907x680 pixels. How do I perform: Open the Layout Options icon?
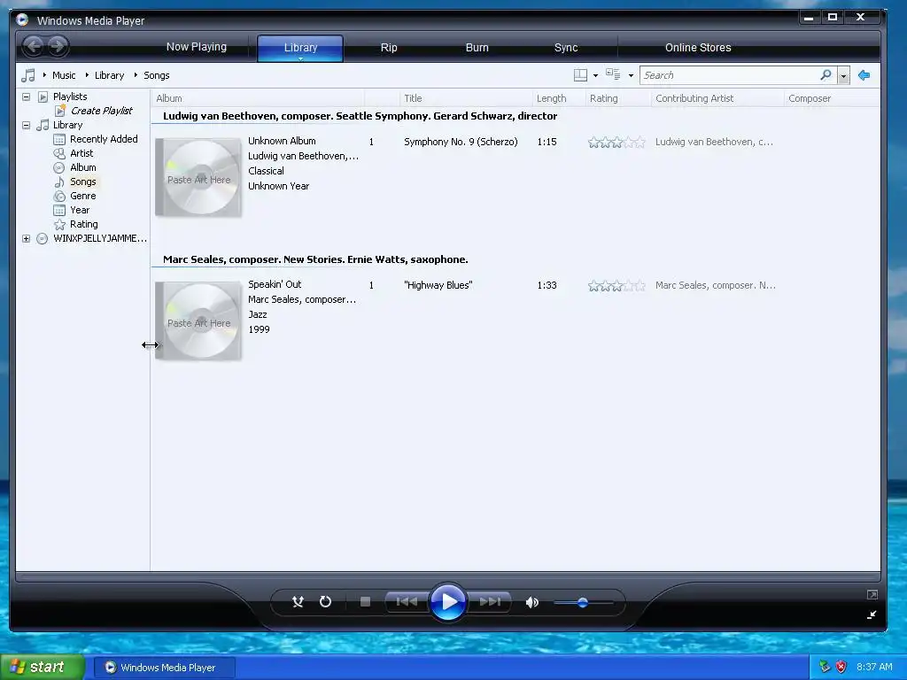pyautogui.click(x=580, y=75)
